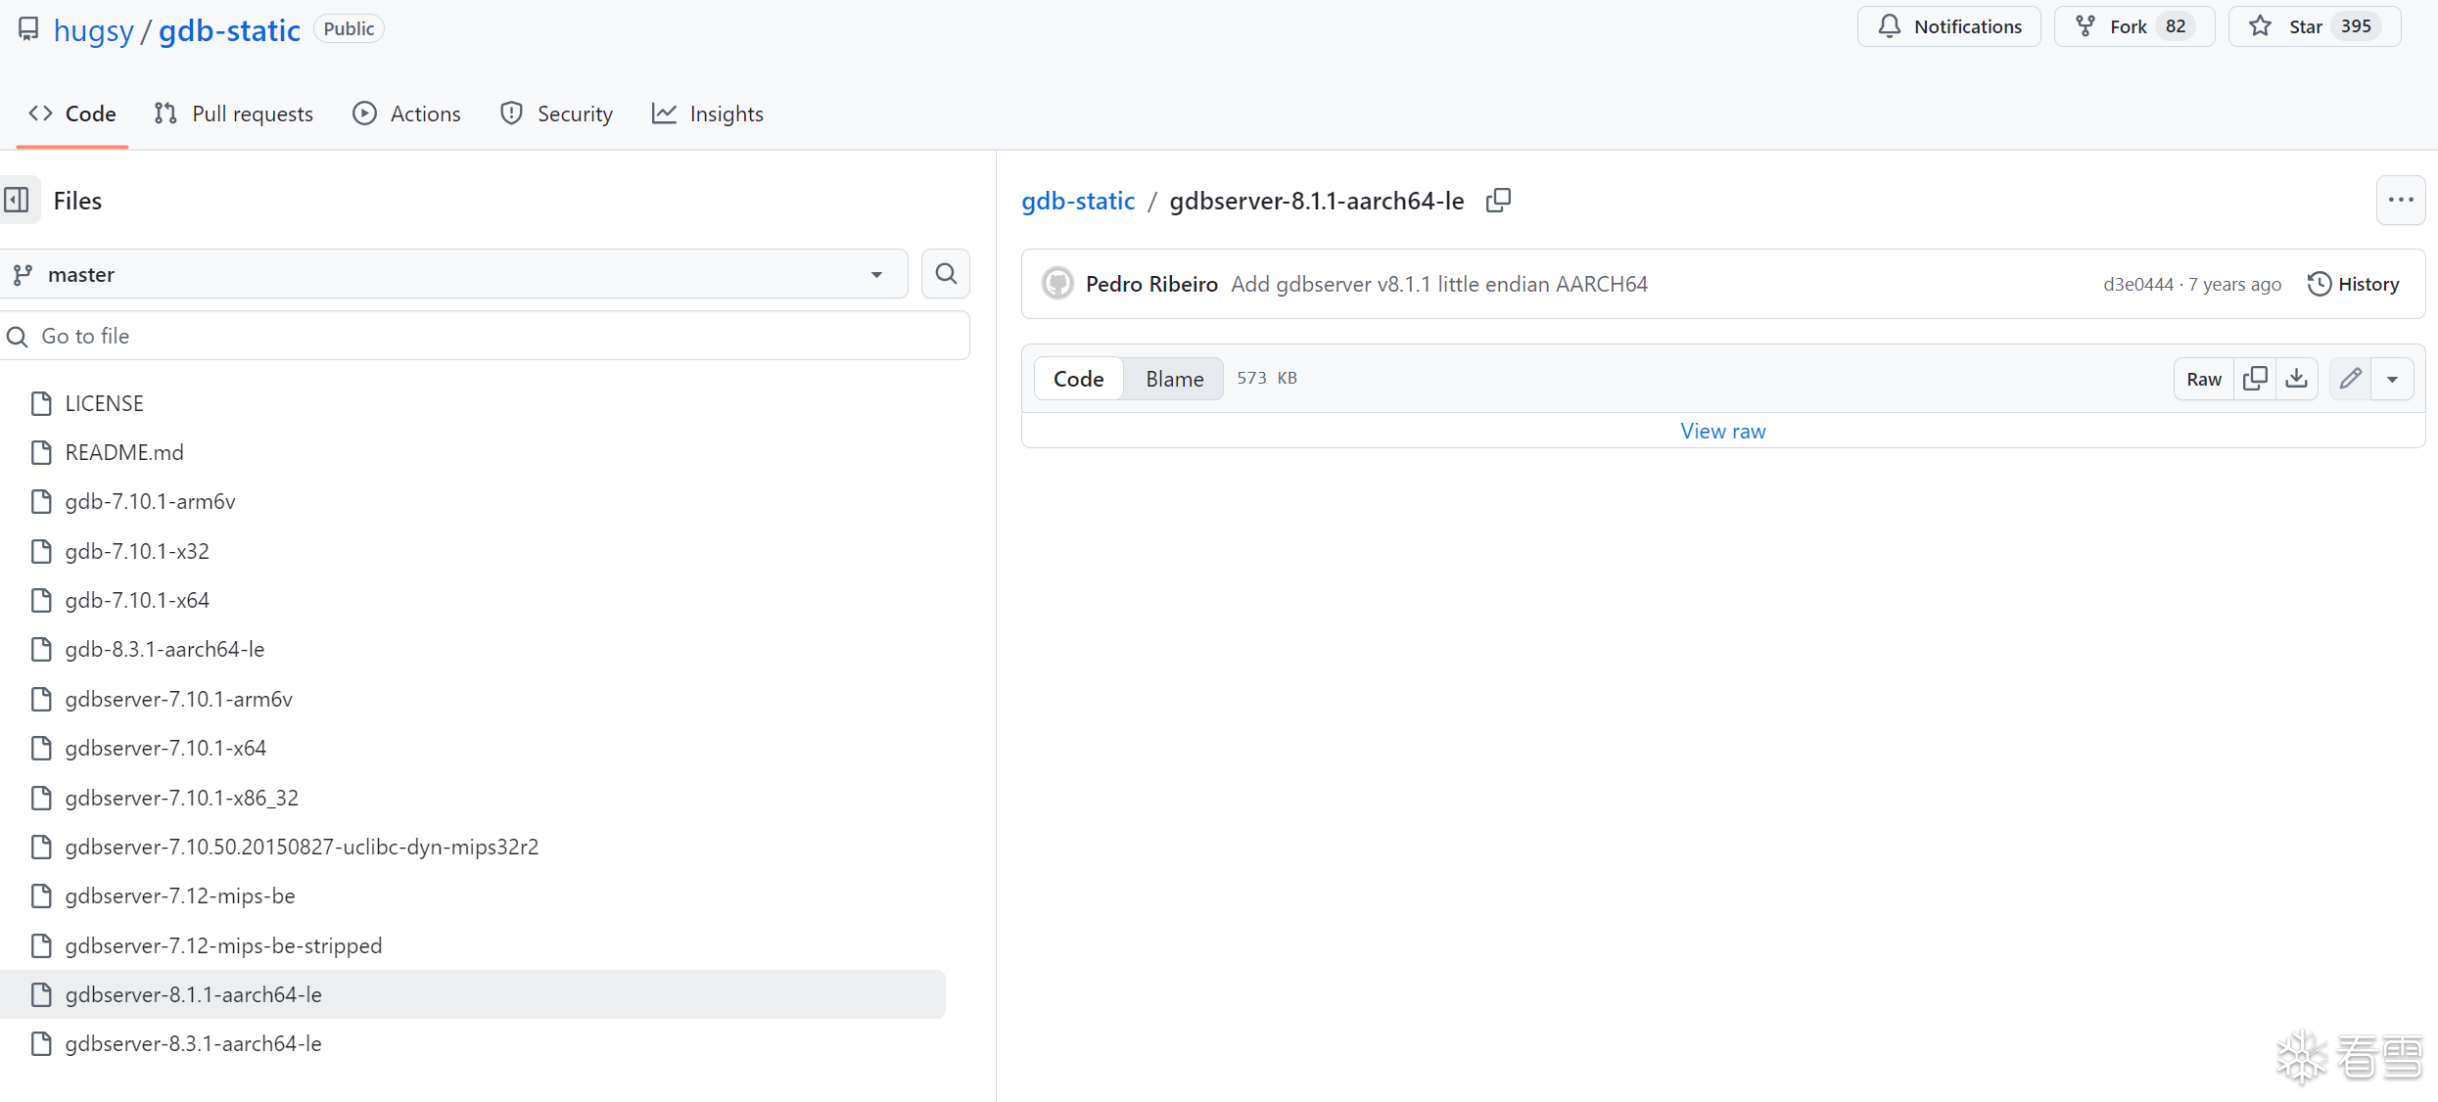
Task: Click the pencil edit file icon
Action: pyautogui.click(x=2351, y=379)
